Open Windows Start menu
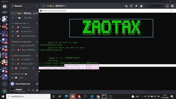176x99 pixels. point(3,97)
